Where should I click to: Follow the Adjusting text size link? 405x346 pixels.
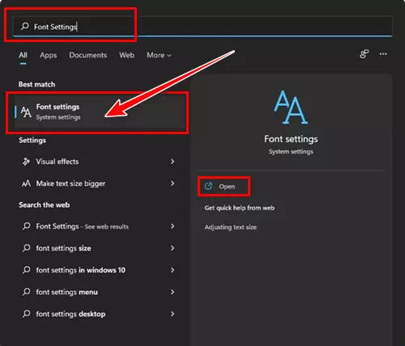point(230,227)
